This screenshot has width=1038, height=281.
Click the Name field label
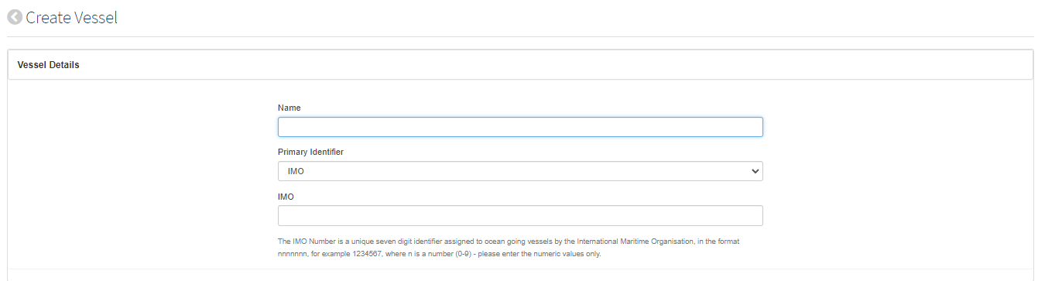(x=289, y=108)
